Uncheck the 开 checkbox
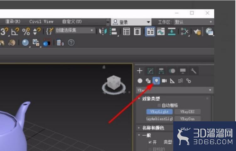Screen dimensions: 236x151 [x=150, y=142]
